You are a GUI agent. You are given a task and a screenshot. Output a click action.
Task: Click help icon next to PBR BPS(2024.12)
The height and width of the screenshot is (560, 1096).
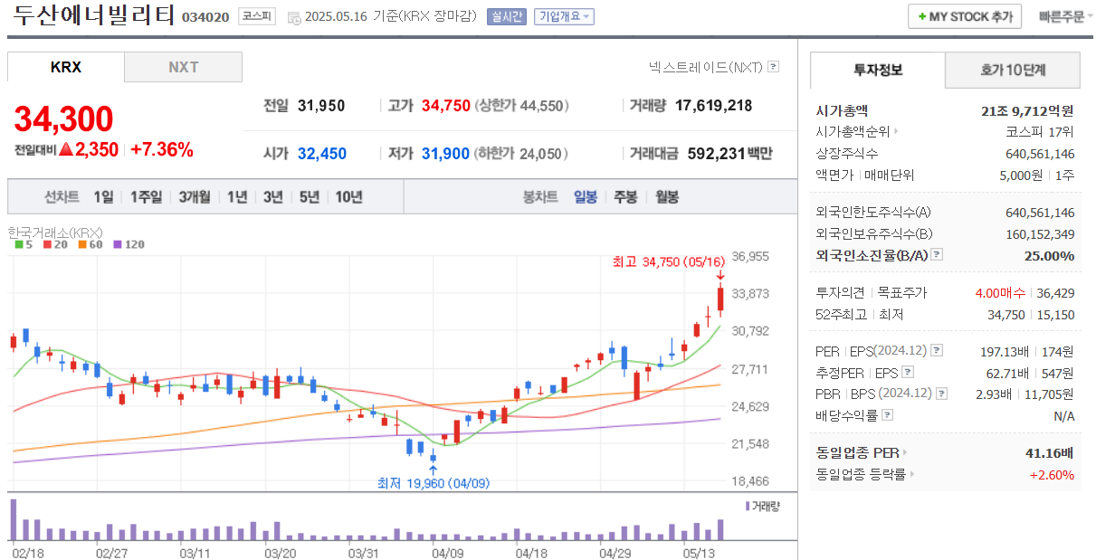point(942,394)
